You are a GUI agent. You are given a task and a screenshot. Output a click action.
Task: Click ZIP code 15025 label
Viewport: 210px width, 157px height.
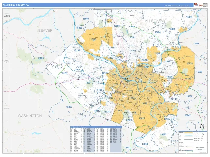pos(142,118)
